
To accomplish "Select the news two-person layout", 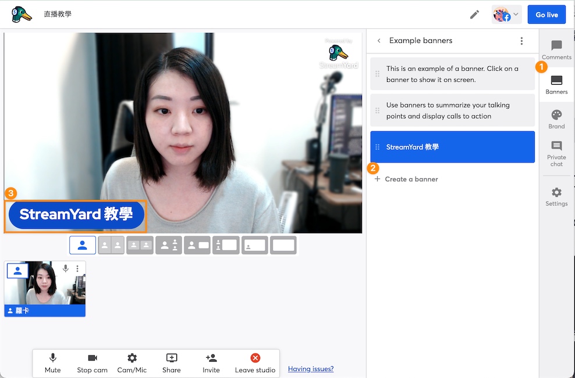I will pyautogui.click(x=169, y=245).
